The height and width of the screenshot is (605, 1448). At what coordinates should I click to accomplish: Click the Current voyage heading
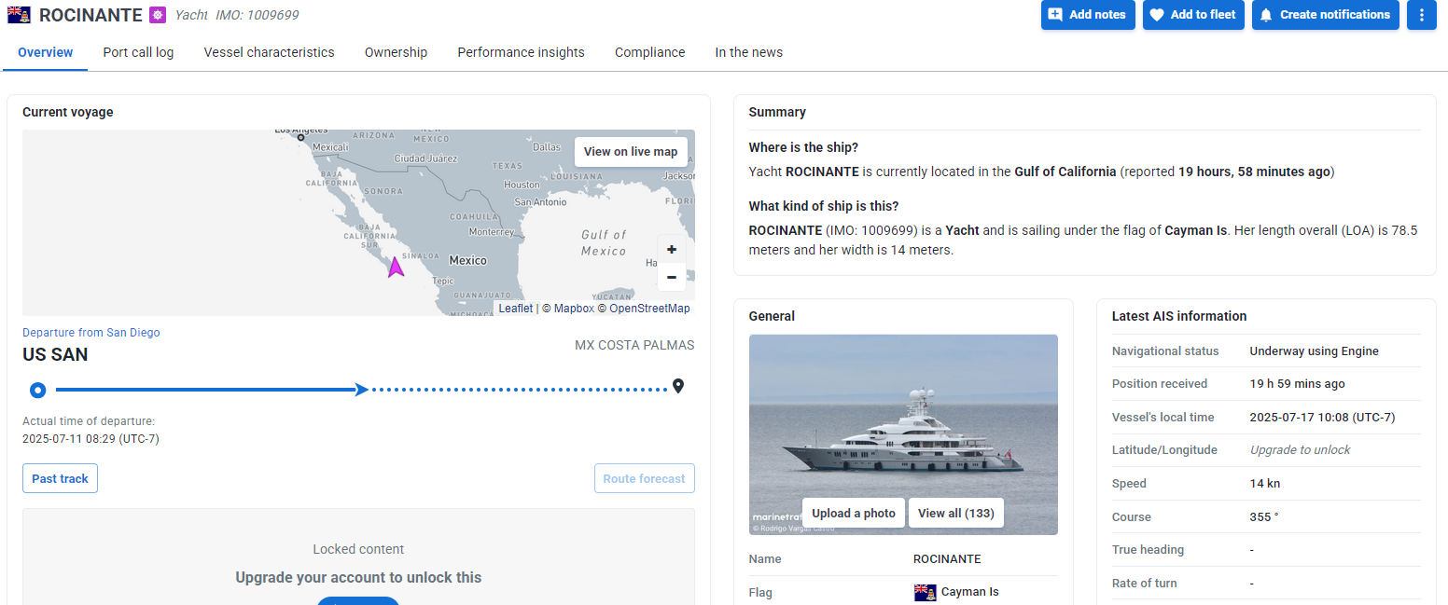[68, 112]
